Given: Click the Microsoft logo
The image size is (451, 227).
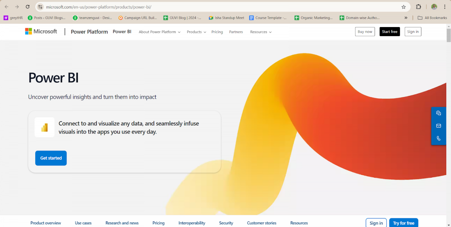Looking at the screenshot, I should pos(41,32).
